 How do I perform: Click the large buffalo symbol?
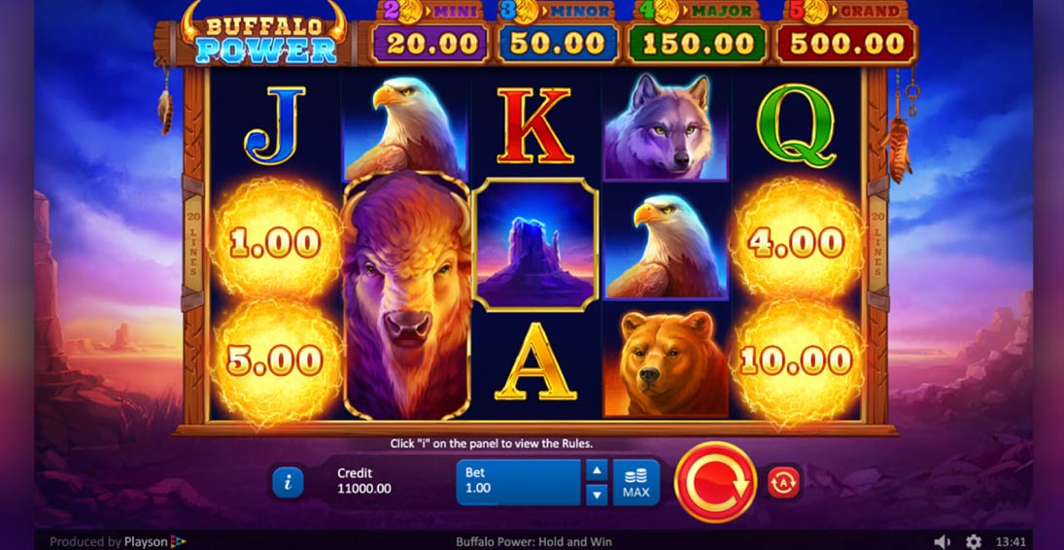tap(406, 296)
